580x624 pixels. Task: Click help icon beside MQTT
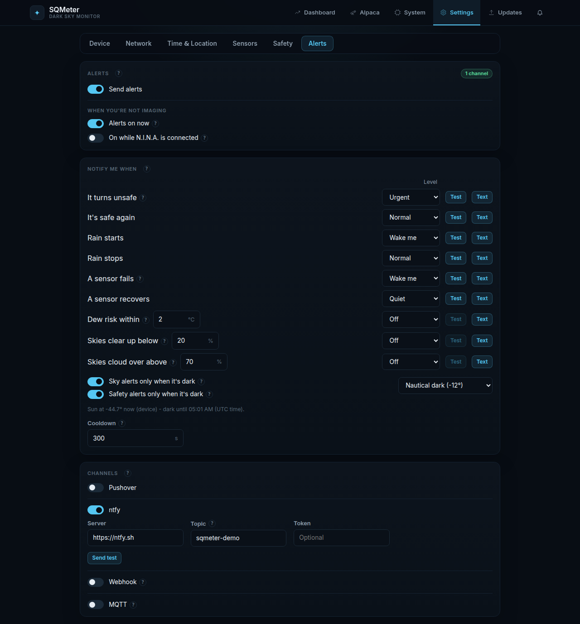133,605
